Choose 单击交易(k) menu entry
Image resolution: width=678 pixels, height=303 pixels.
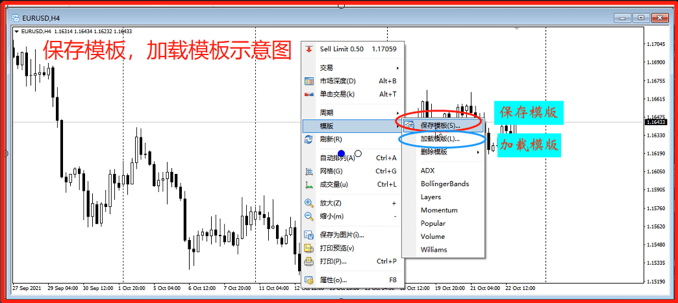(x=353, y=94)
